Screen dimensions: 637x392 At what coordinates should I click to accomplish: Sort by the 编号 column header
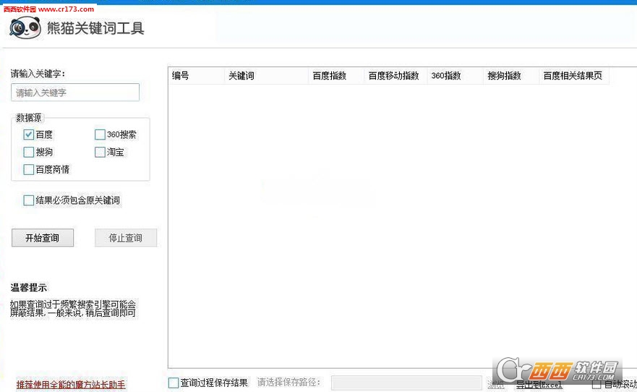pyautogui.click(x=196, y=75)
